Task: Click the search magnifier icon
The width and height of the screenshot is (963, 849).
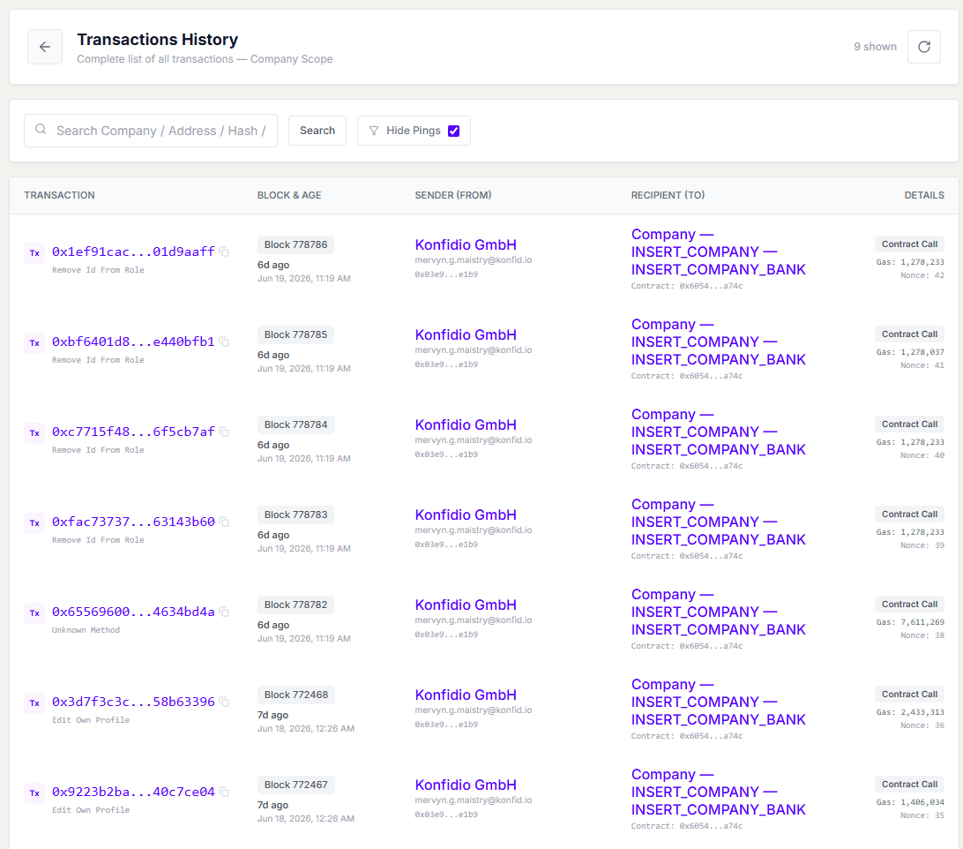Action: [41, 129]
